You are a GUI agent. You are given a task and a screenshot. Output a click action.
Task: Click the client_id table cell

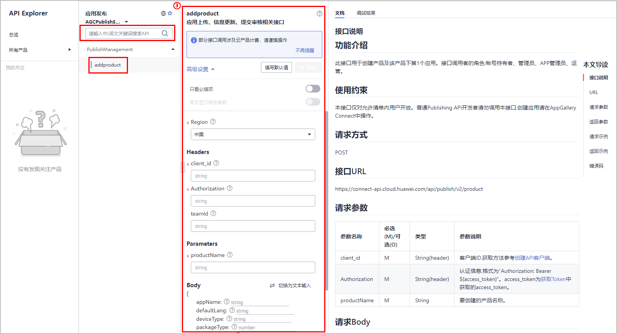point(357,258)
